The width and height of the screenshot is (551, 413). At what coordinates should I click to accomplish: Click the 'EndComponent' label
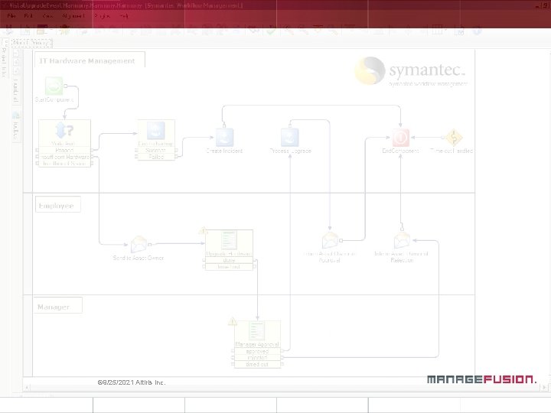(400, 151)
